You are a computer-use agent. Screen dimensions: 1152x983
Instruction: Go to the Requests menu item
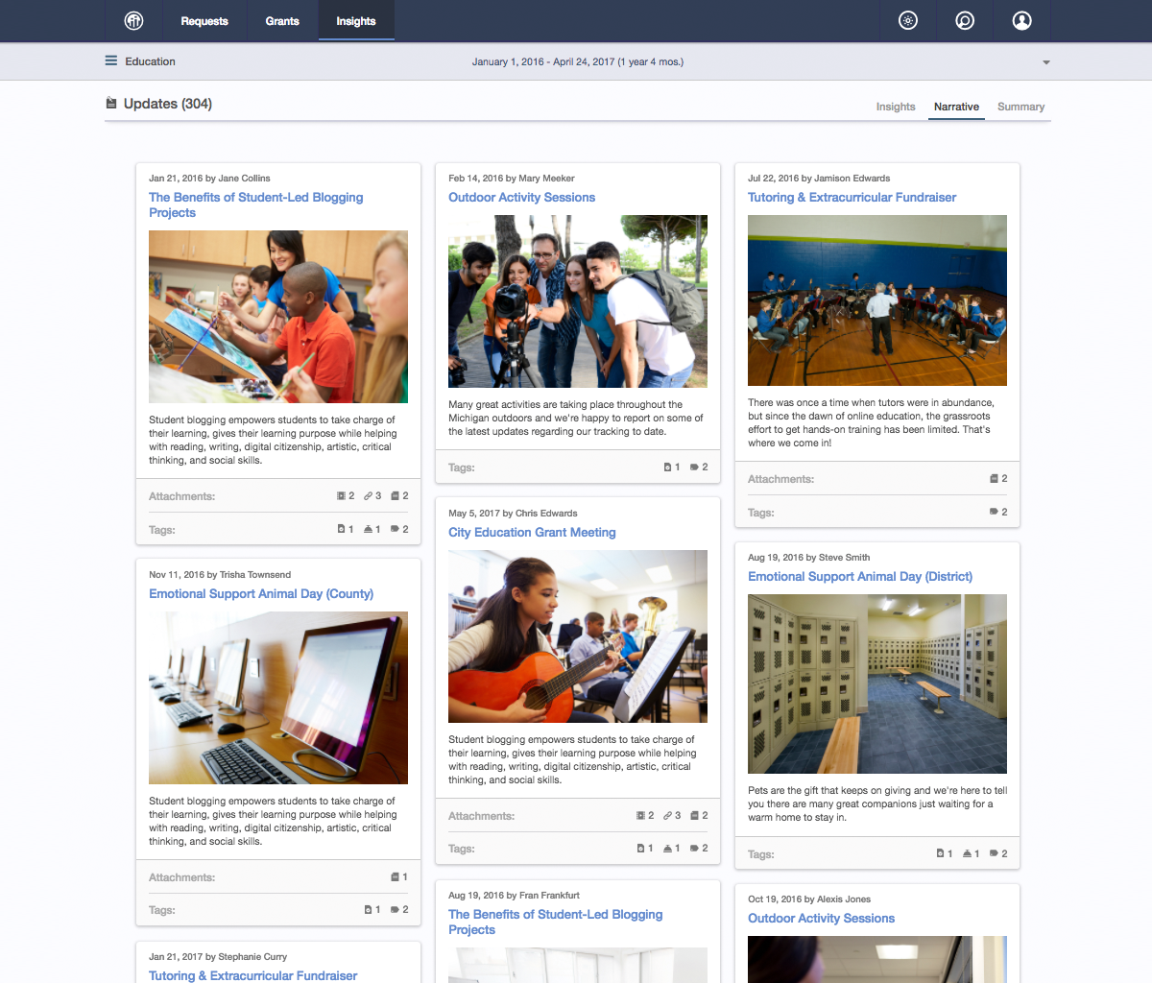pos(204,21)
